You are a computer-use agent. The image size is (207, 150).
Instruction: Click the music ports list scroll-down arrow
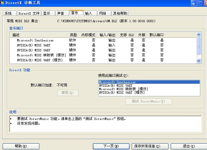point(199,61)
